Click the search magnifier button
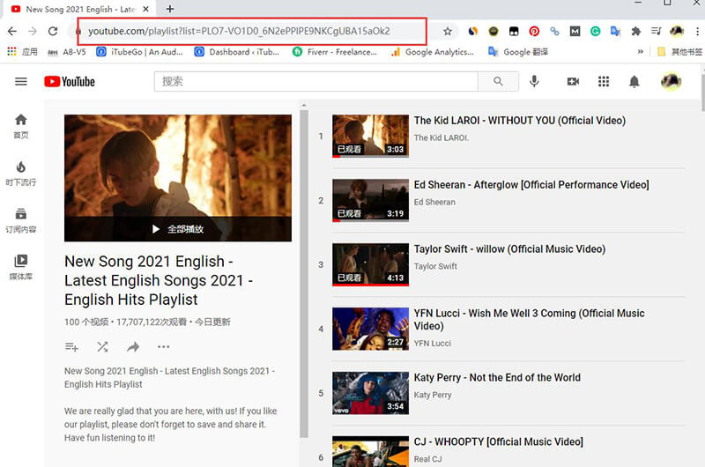This screenshot has height=467, width=705. click(x=498, y=81)
